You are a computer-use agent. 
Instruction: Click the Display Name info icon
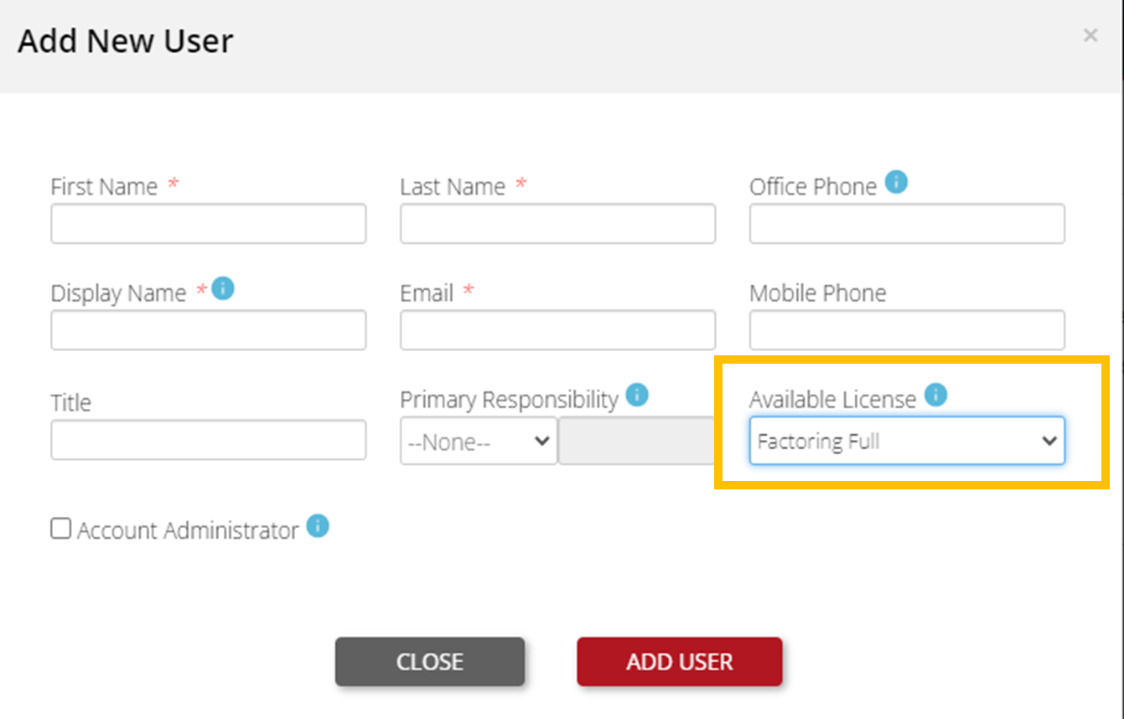224,288
